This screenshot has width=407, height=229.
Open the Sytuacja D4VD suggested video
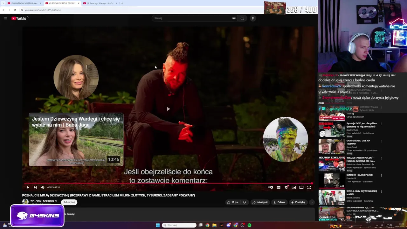(x=362, y=125)
